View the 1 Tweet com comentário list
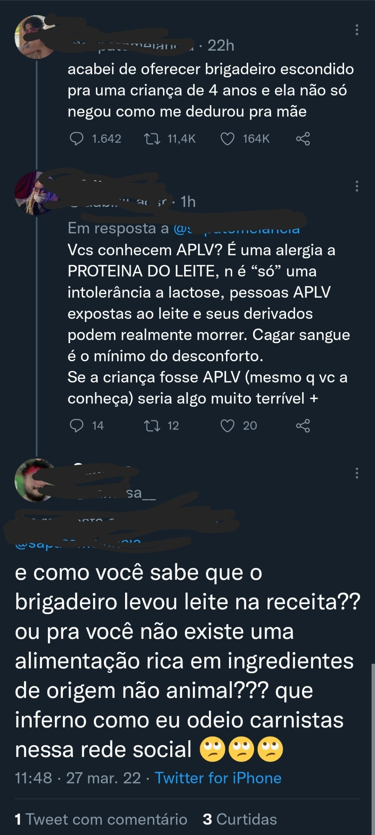 pos(101,819)
